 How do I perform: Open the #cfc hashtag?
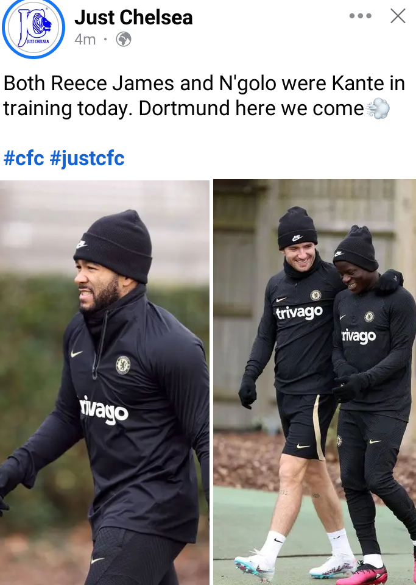point(24,158)
